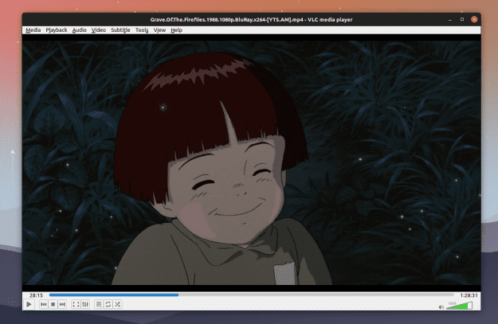Click the video playback area
Screen dimensions: 498x324
click(x=252, y=162)
